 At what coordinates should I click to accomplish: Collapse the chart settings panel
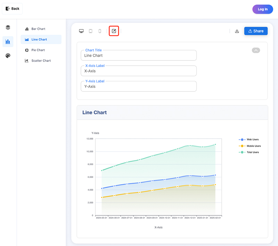pos(256,50)
